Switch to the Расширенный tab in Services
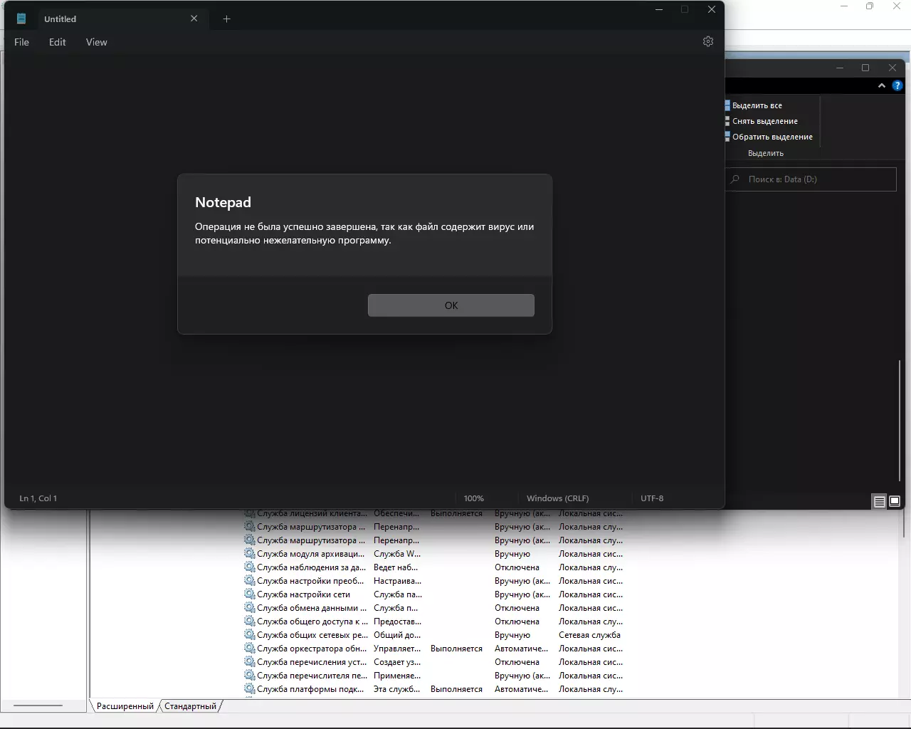The height and width of the screenshot is (729, 911). 125,706
